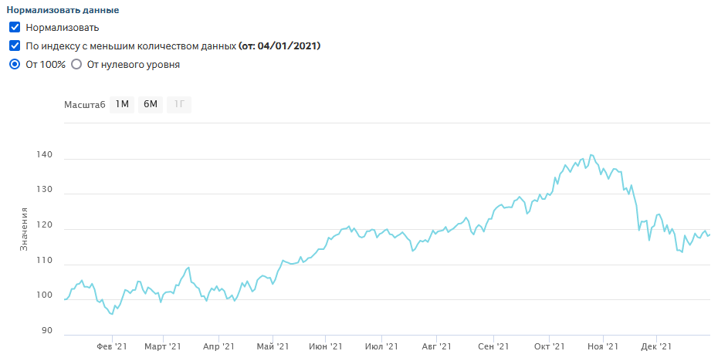The height and width of the screenshot is (361, 728).
Task: Click the Окт '21 axis label
Action: pyautogui.click(x=548, y=347)
